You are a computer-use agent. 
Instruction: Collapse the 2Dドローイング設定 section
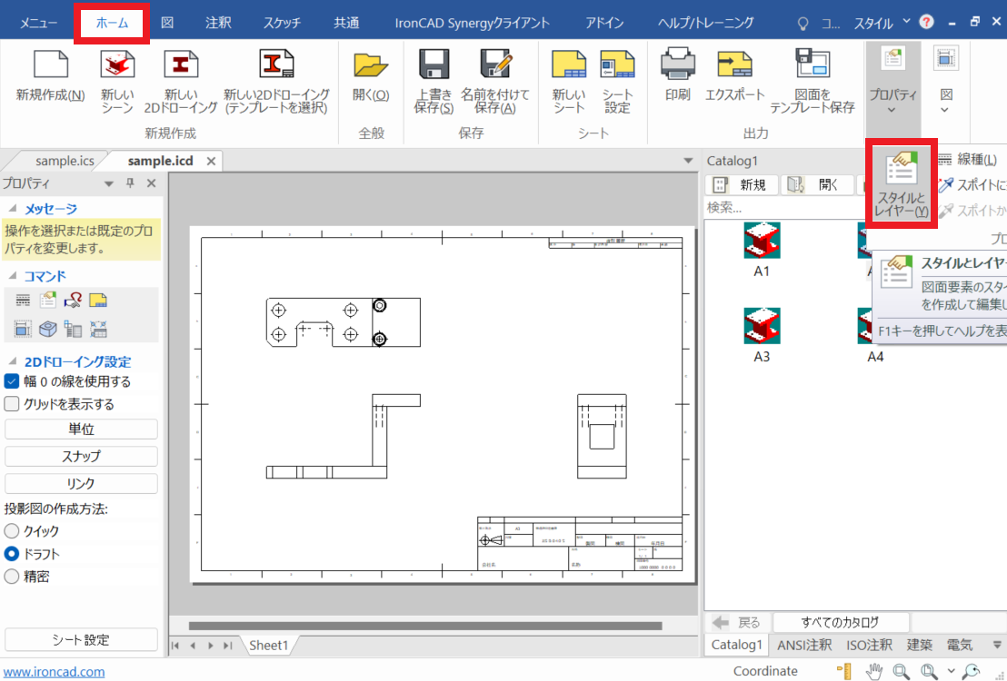point(13,361)
